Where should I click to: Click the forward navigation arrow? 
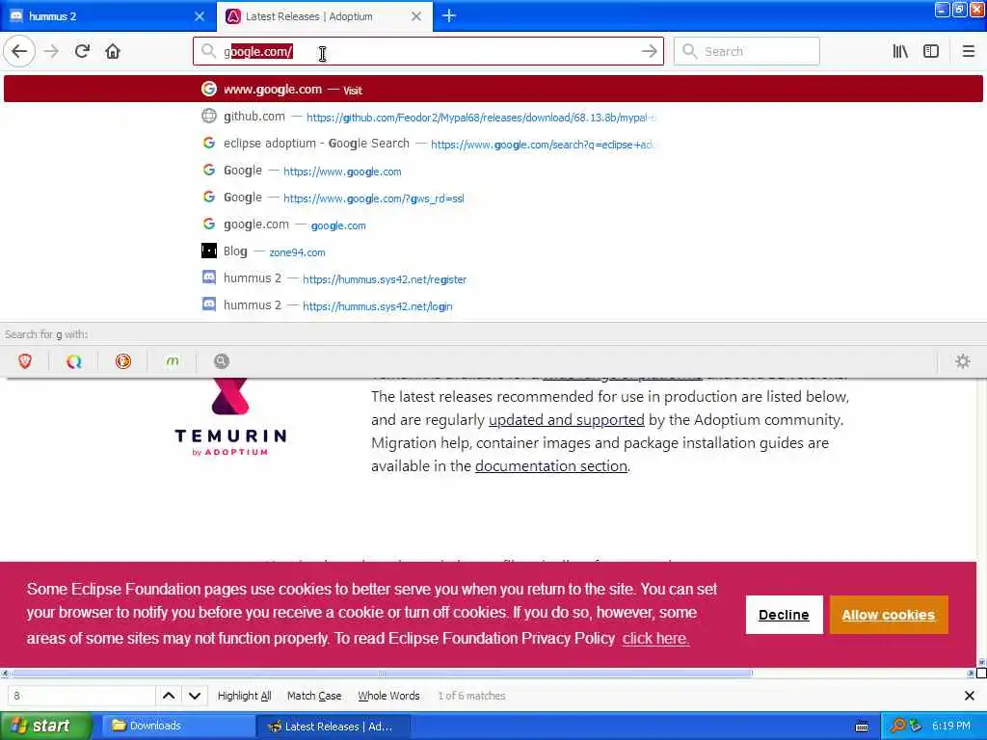[x=52, y=52]
